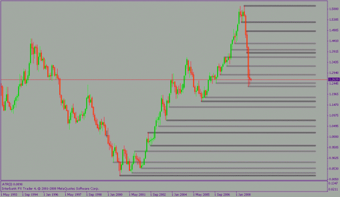The image size is (340, 197).
Task: Click the 0.9025 price axis label
Action: coord(334,158)
